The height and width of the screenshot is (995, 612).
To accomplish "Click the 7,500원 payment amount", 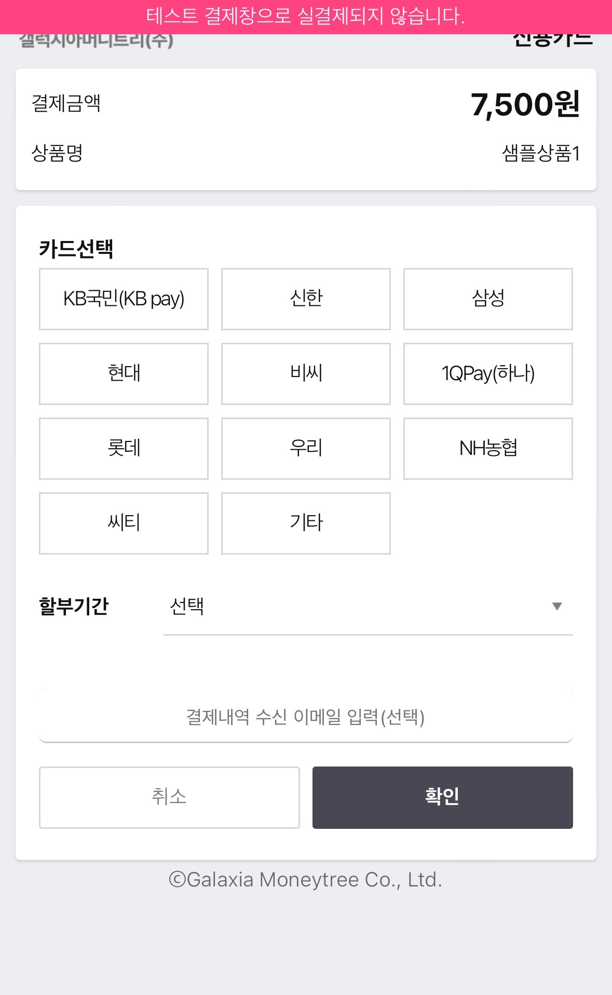I will pos(525,104).
